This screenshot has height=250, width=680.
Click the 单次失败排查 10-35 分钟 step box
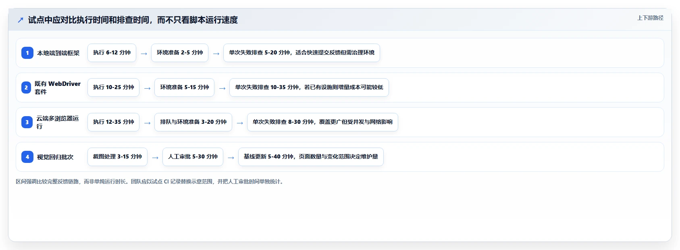point(309,87)
